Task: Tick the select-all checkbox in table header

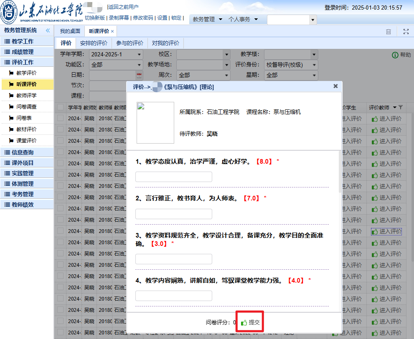Action: 61,107
